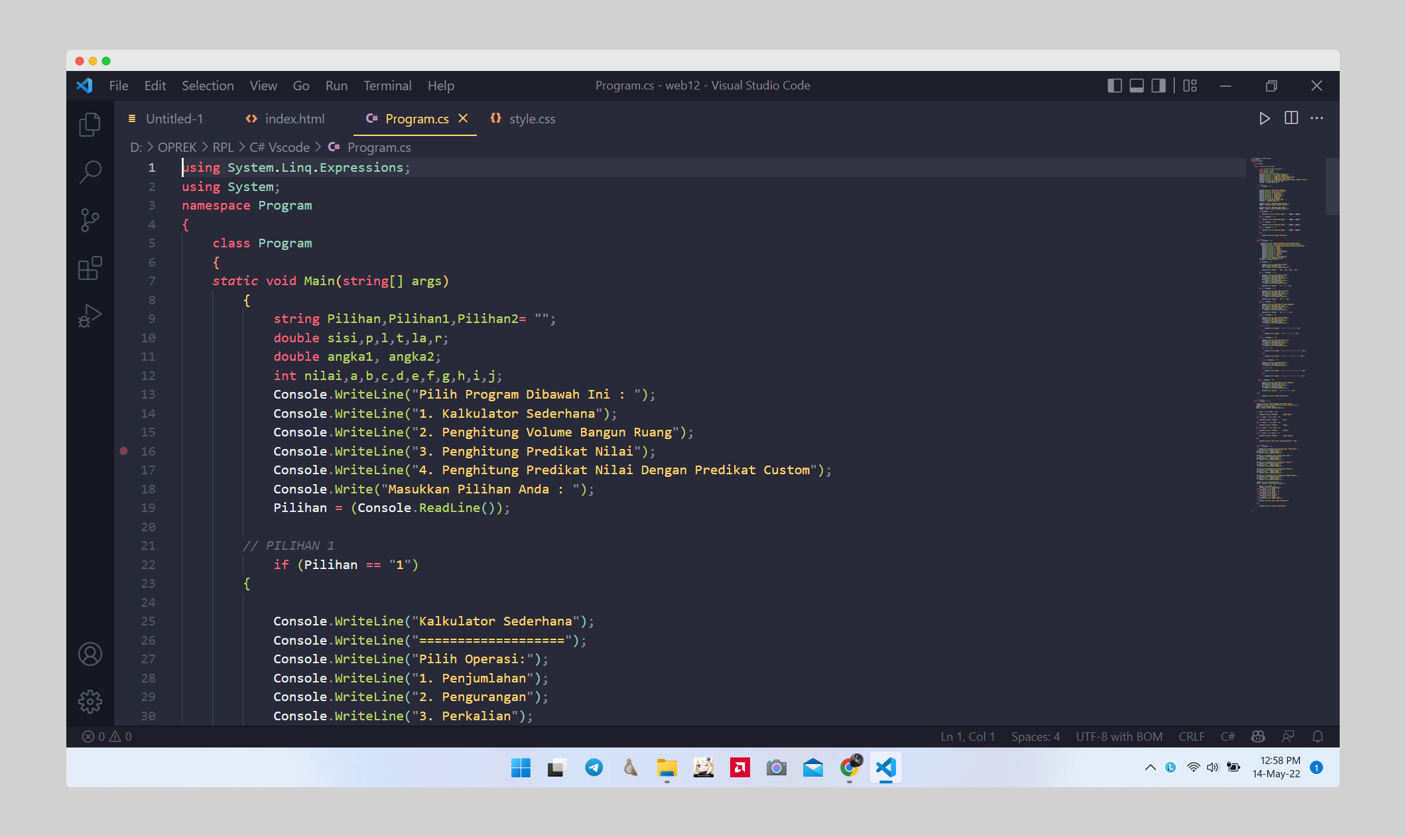Click the editor vertical scrollbar thumb
Viewport: 1406px width, 837px height.
(x=1332, y=186)
